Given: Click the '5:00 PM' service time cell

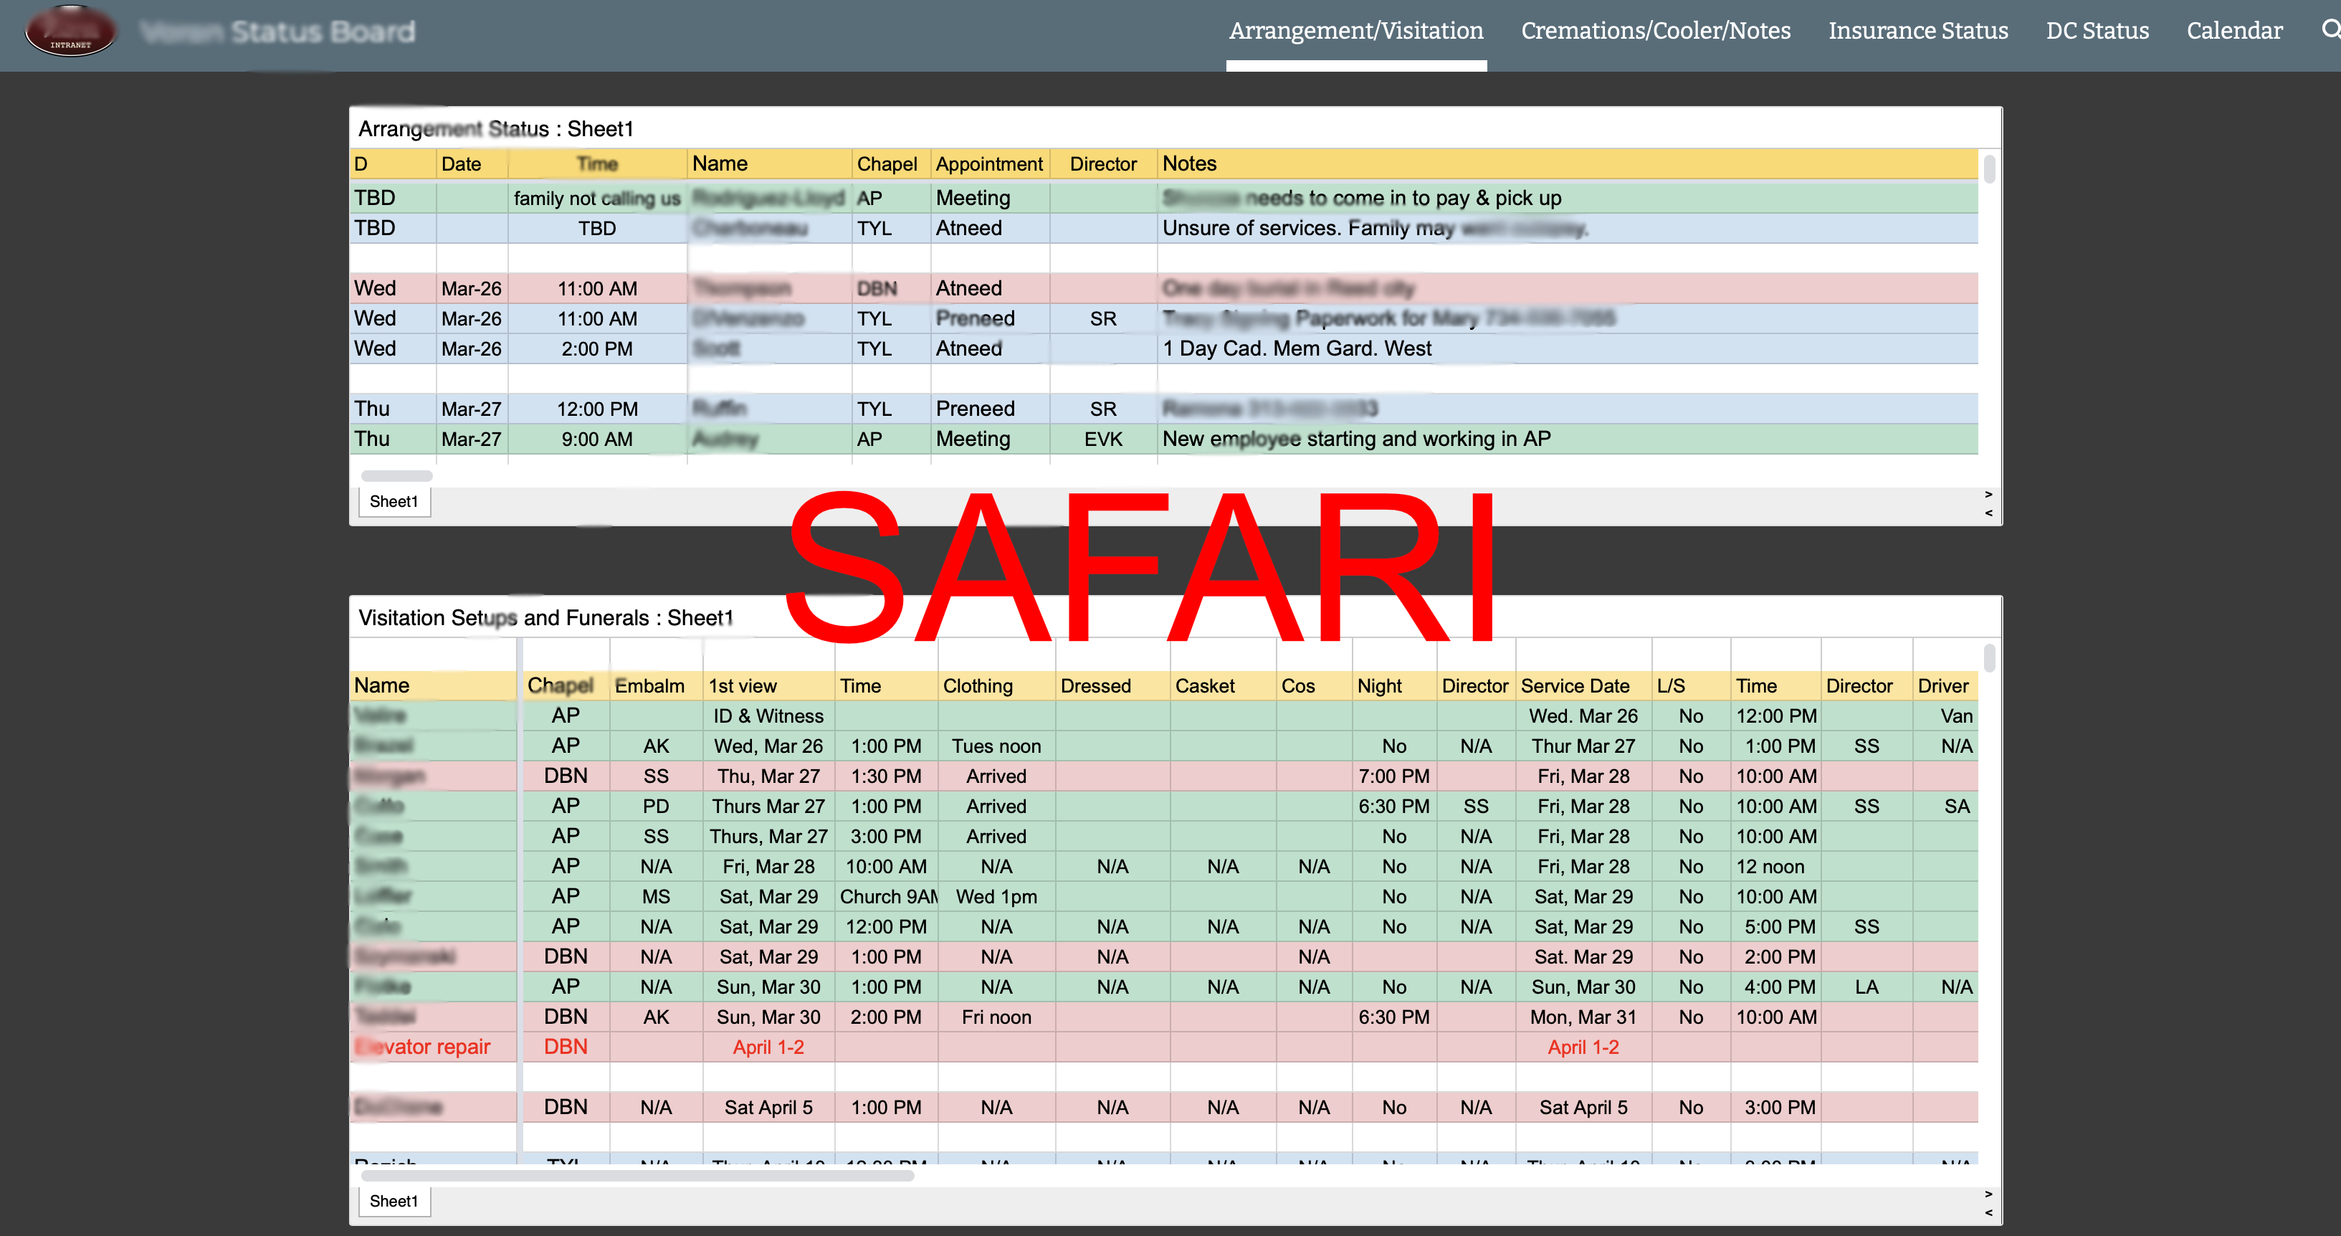Looking at the screenshot, I should [1775, 927].
